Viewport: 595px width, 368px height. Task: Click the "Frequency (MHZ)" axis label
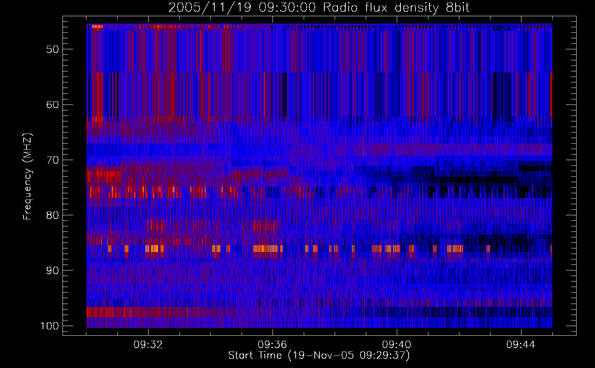(x=28, y=177)
